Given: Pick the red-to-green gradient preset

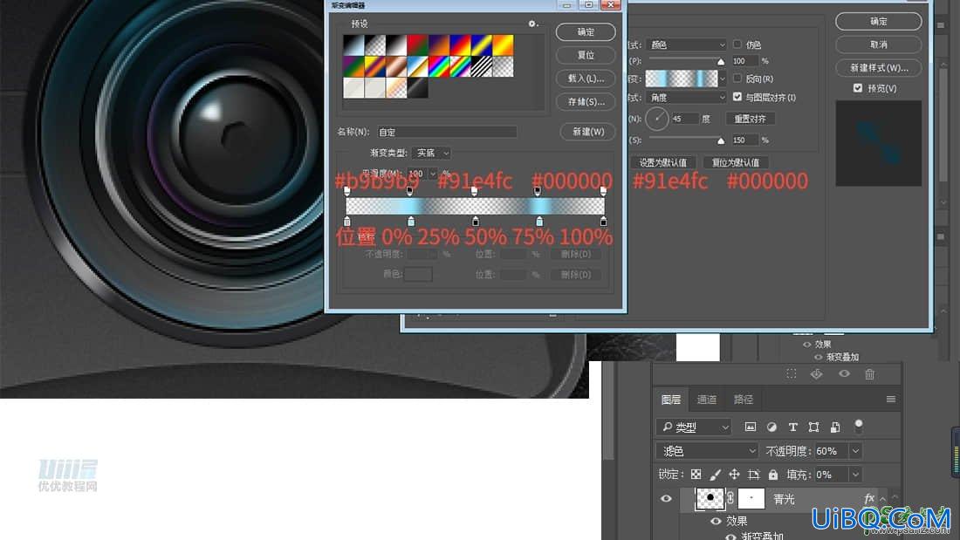Looking at the screenshot, I should click(417, 44).
